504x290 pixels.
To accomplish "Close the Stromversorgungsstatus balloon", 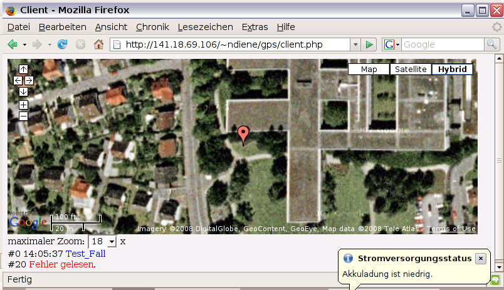I will pyautogui.click(x=481, y=259).
